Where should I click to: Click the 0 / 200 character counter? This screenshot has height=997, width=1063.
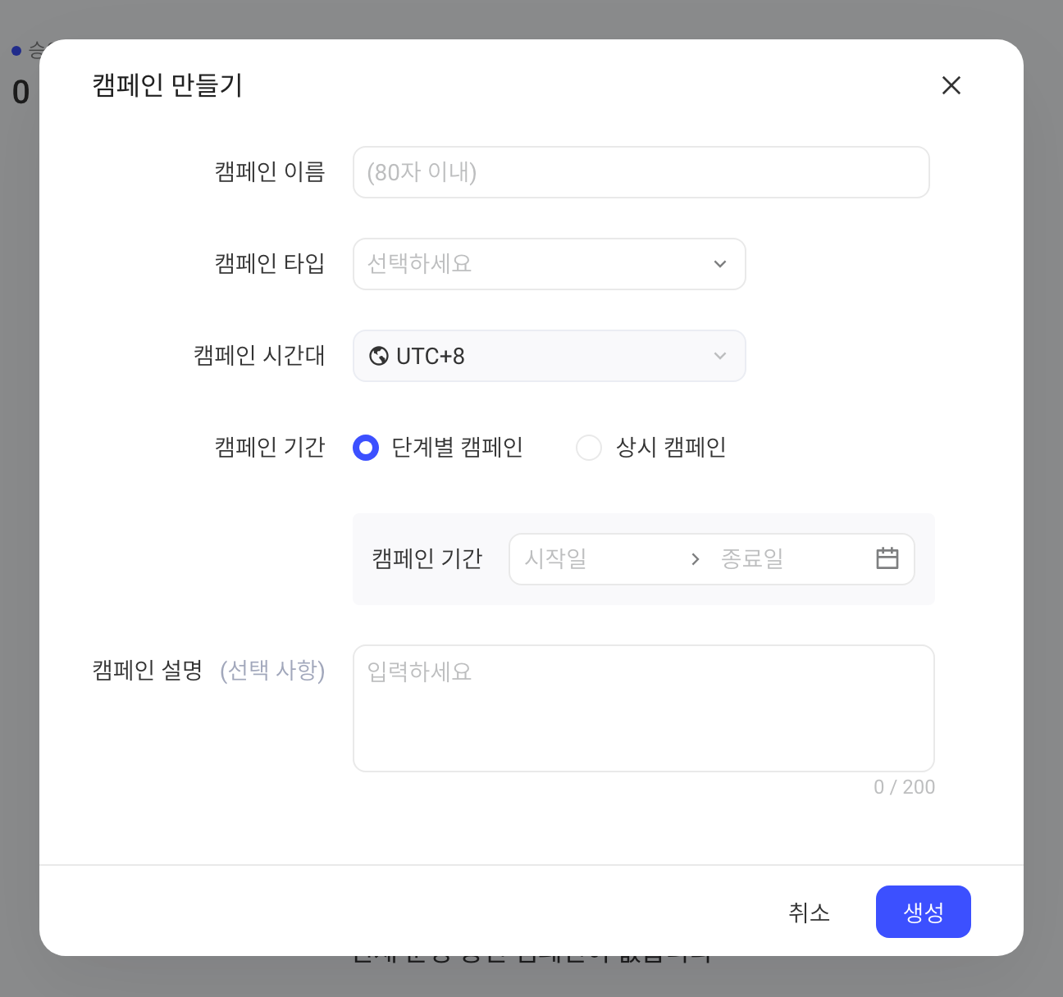coord(904,787)
